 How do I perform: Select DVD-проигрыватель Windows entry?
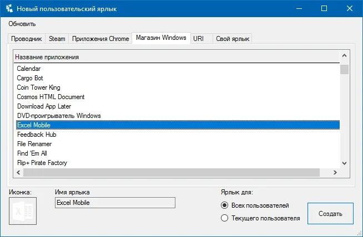[178, 116]
